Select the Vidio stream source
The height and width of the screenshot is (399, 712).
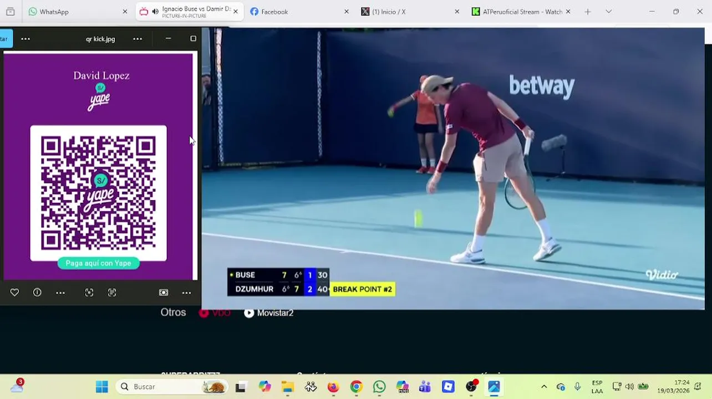click(x=215, y=313)
